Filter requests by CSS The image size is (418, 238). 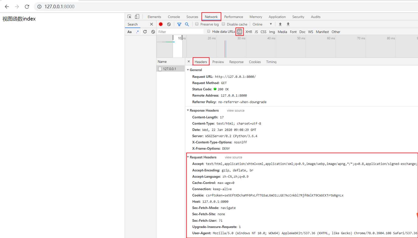tap(264, 32)
